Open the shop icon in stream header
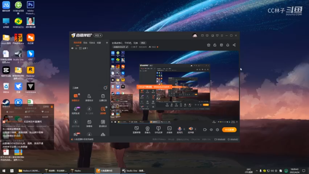The width and height of the screenshot is (309, 174). tap(221, 45)
